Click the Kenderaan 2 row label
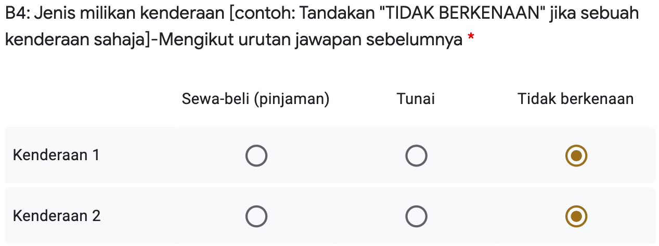Image resolution: width=659 pixels, height=246 pixels. tap(57, 216)
